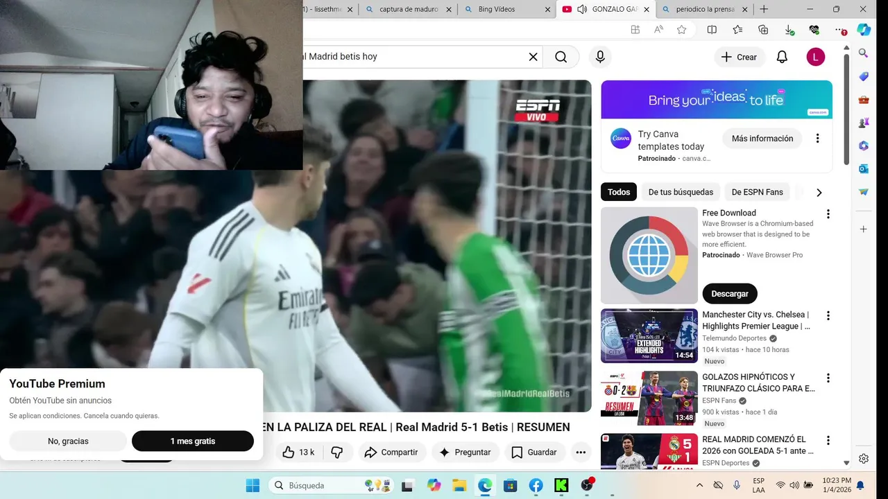
Task: Add sidebar app with plus icon
Action: point(864,229)
